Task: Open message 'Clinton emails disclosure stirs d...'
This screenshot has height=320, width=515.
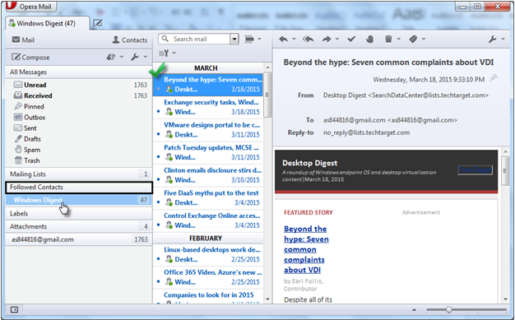Action: click(x=208, y=175)
